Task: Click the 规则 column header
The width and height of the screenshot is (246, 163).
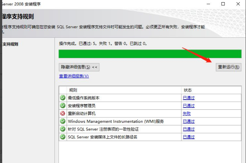Action: [x=124, y=90]
